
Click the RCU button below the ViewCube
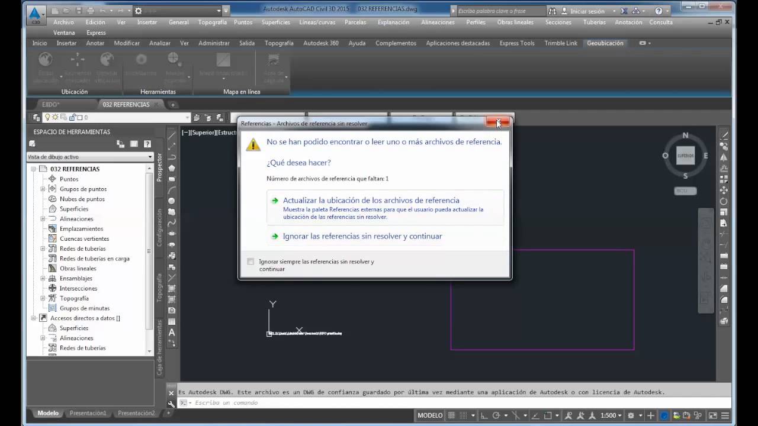(685, 191)
